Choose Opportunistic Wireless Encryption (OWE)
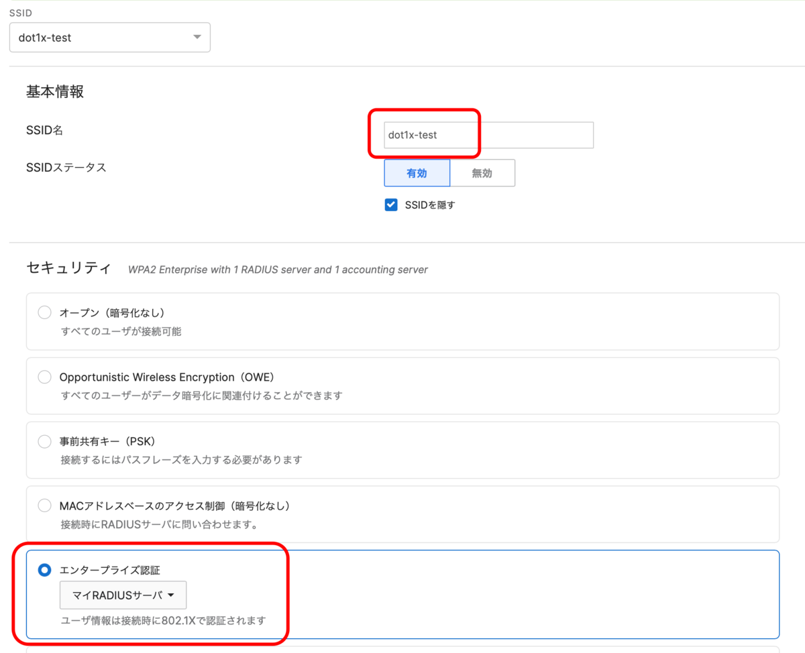The image size is (805, 653). (x=44, y=376)
